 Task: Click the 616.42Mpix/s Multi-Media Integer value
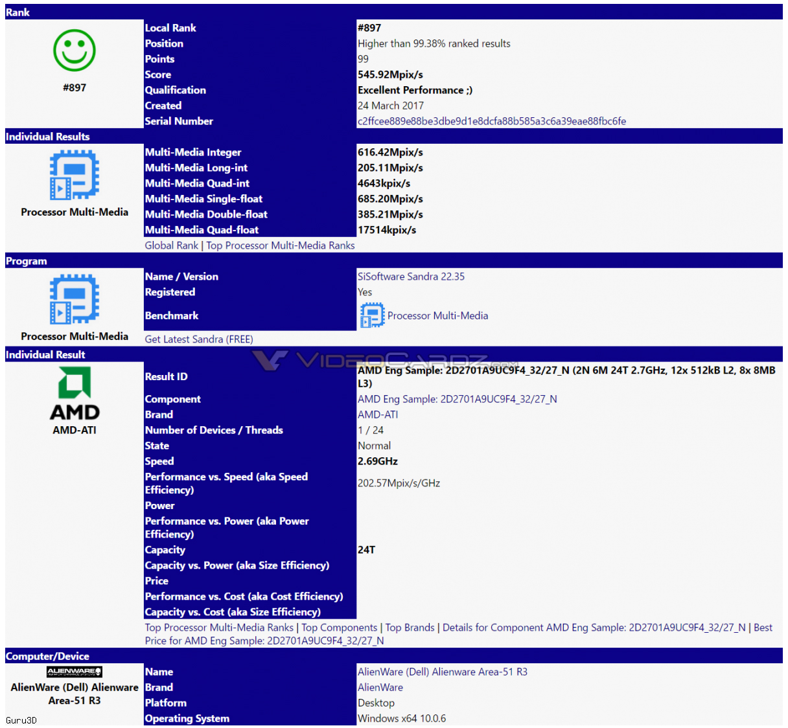(x=390, y=152)
